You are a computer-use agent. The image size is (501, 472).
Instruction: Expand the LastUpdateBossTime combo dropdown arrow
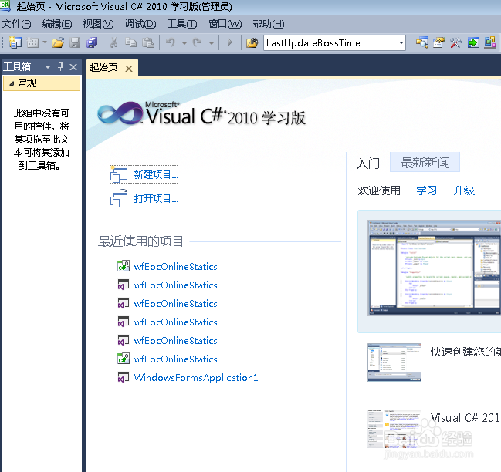pyautogui.click(x=401, y=42)
